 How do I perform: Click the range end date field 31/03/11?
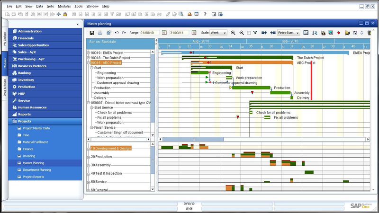(179, 33)
